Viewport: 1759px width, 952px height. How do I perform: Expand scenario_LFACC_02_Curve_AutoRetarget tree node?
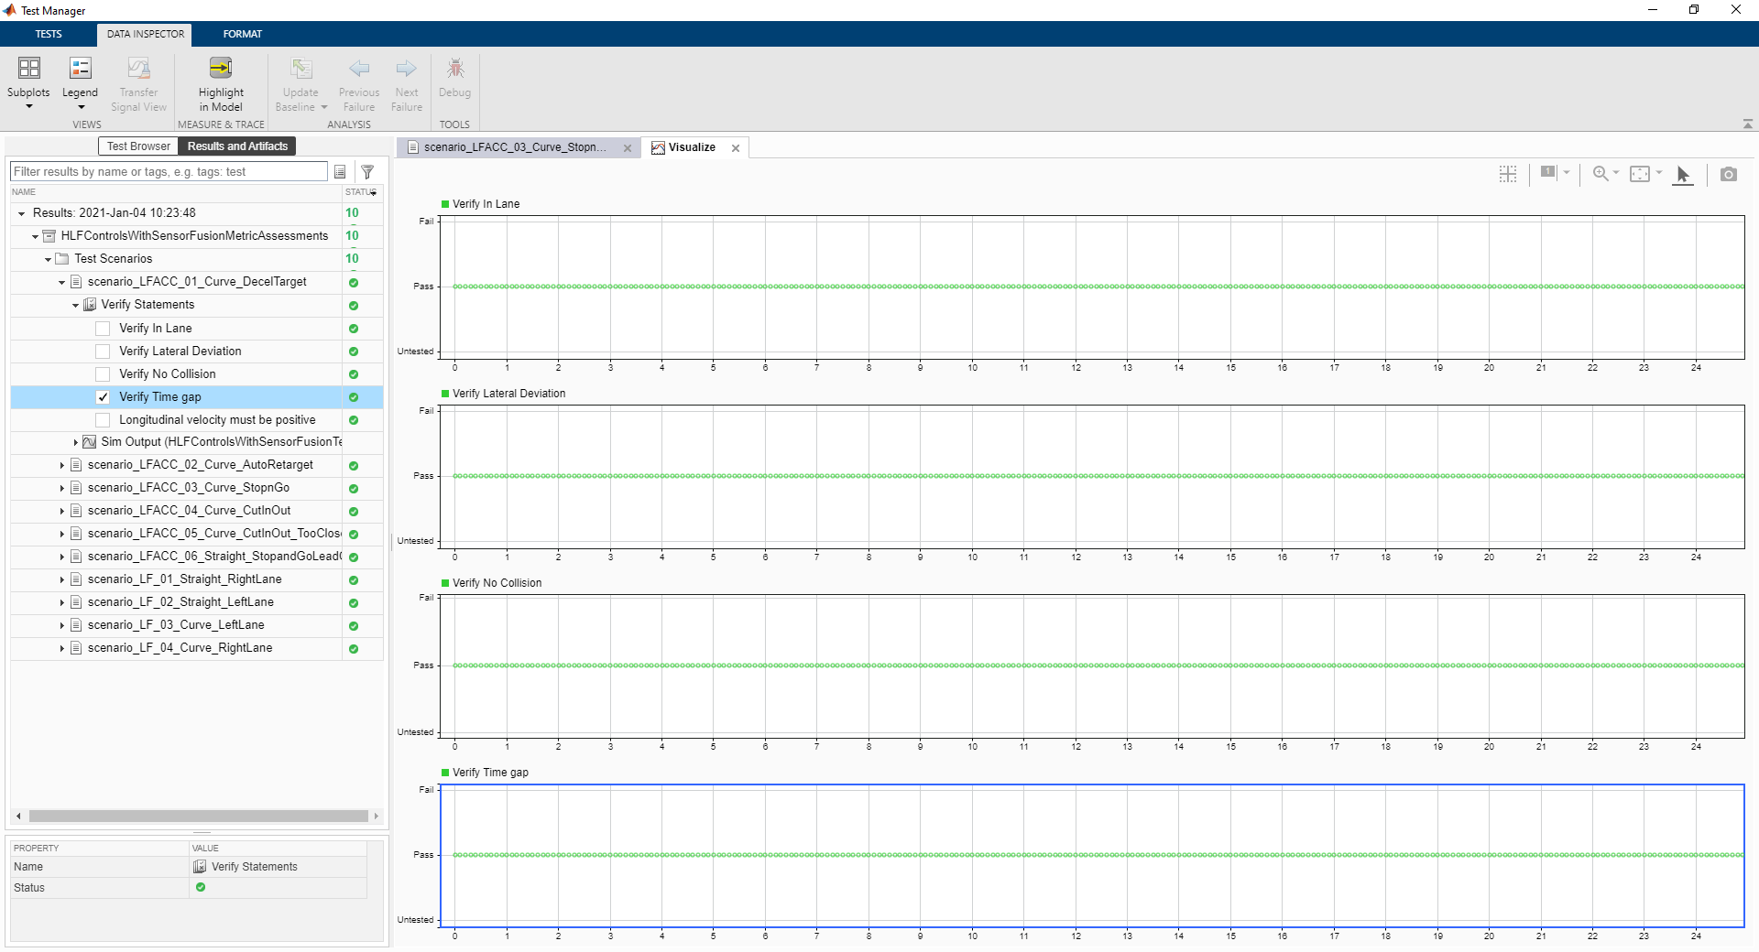coord(61,466)
